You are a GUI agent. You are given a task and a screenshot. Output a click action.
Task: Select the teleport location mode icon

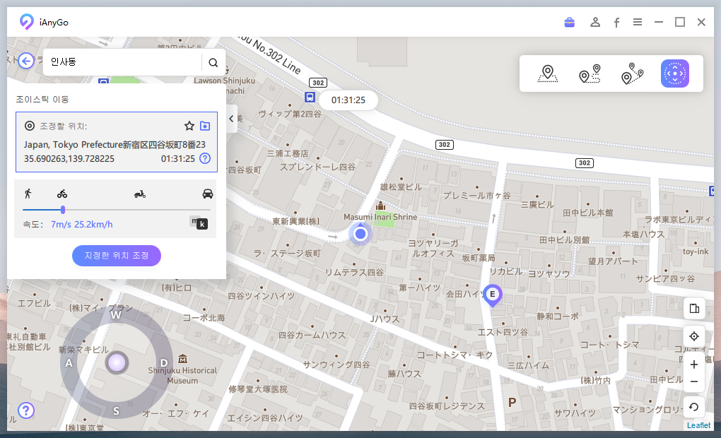[548, 73]
